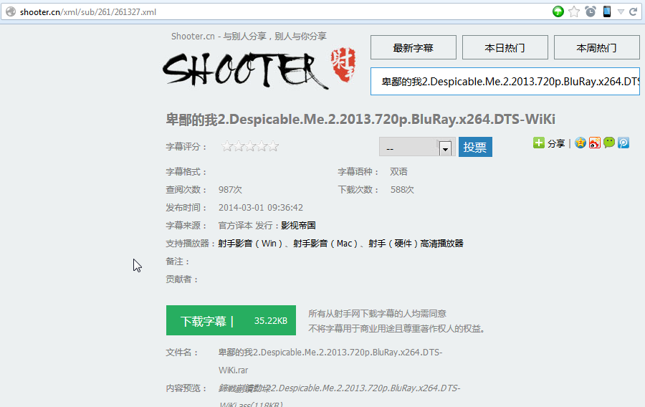Click the publish time 2014-03-01 09:36:42
Screen dimensions: 645x407
pyautogui.click(x=260, y=208)
